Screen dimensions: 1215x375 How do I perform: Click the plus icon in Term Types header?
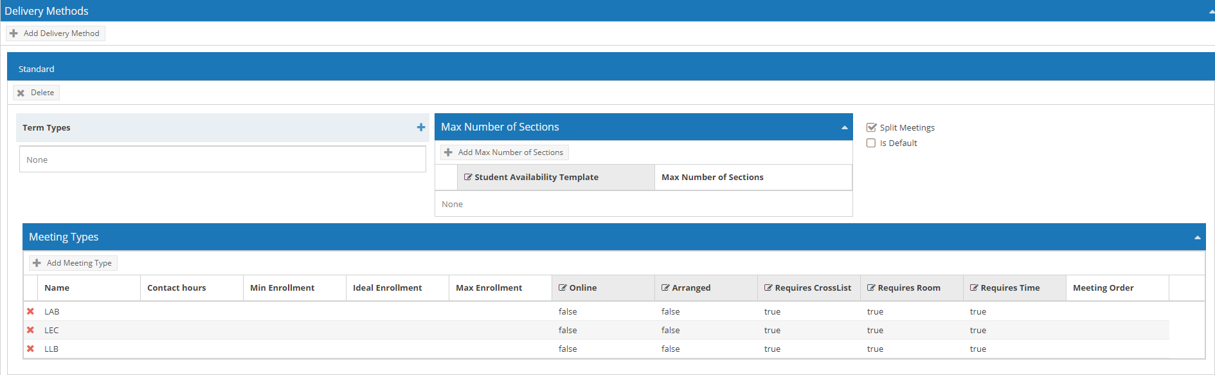click(421, 127)
